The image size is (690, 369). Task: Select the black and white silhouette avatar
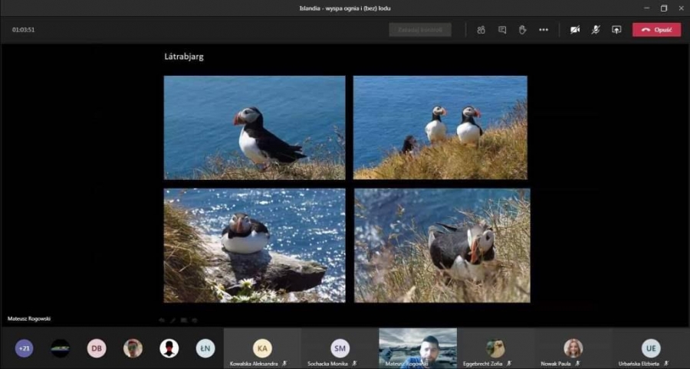point(169,348)
